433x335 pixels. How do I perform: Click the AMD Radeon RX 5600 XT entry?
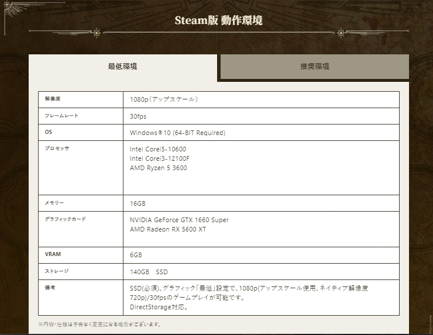tap(167, 229)
